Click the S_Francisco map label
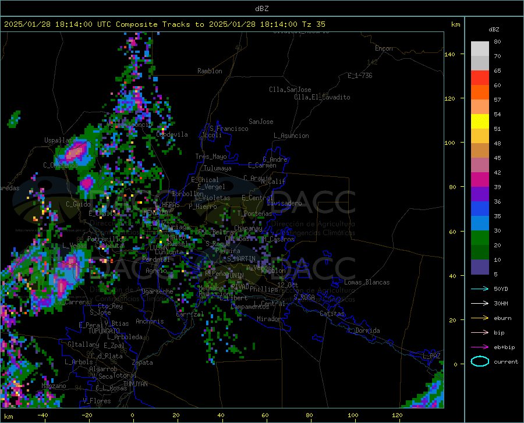 [x=229, y=129]
